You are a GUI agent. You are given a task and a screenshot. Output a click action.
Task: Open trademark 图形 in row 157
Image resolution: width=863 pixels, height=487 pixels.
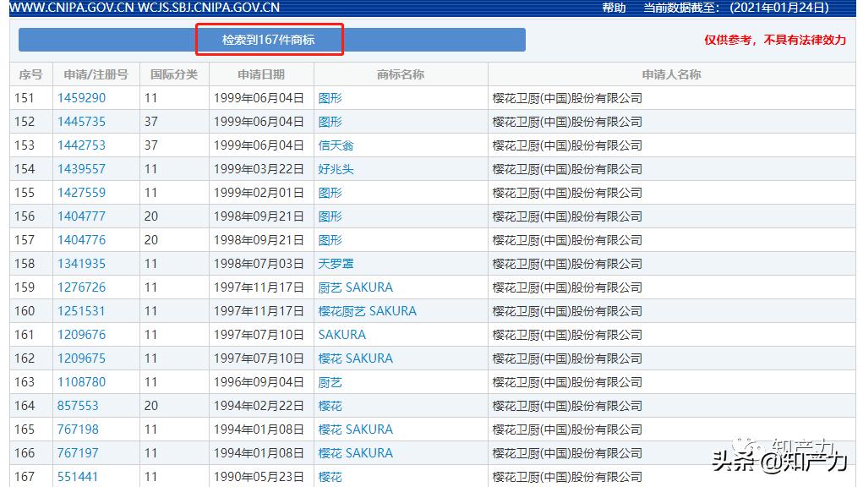pyautogui.click(x=330, y=240)
